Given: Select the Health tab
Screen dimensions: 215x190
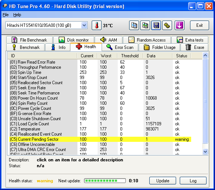Looking at the screenshot, I should pos(86,47).
